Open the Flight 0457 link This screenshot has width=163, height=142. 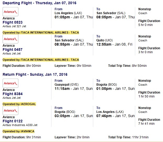coord(13,50)
